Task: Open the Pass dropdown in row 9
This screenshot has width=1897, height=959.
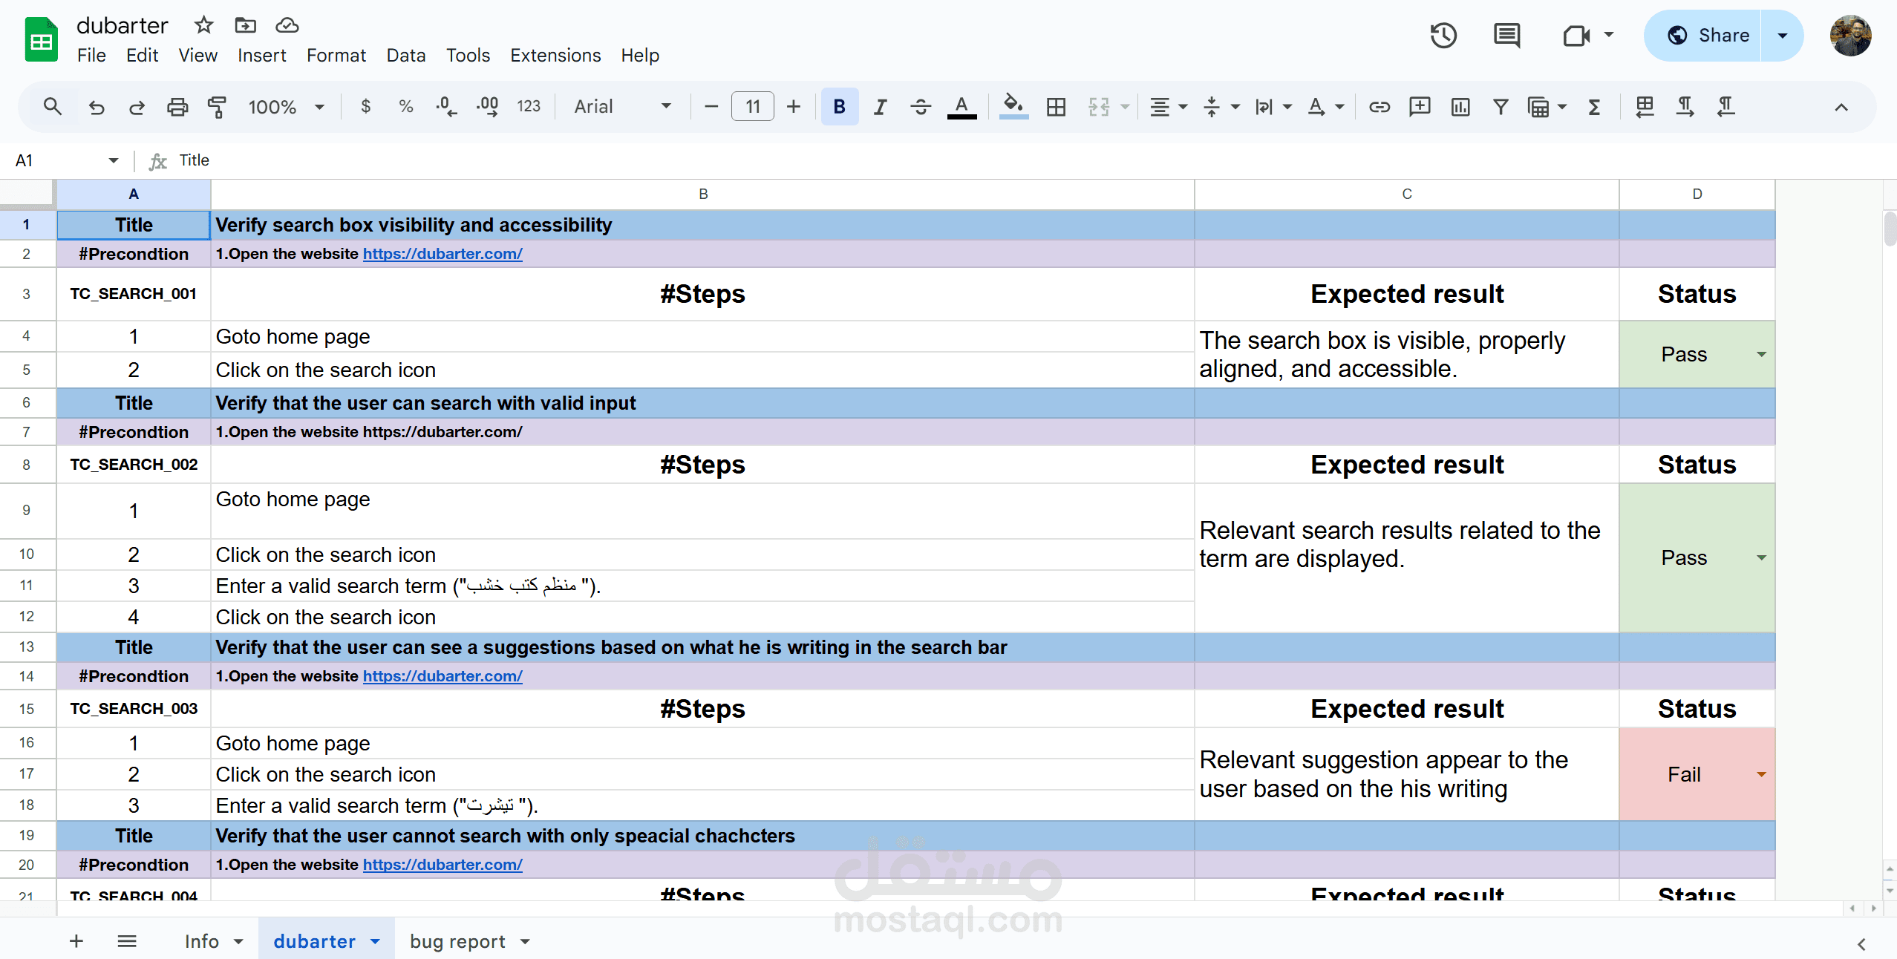Action: (x=1760, y=558)
